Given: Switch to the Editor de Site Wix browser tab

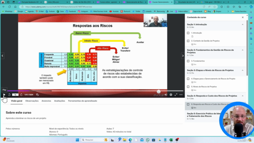Looking at the screenshot, I should click(83, 2).
